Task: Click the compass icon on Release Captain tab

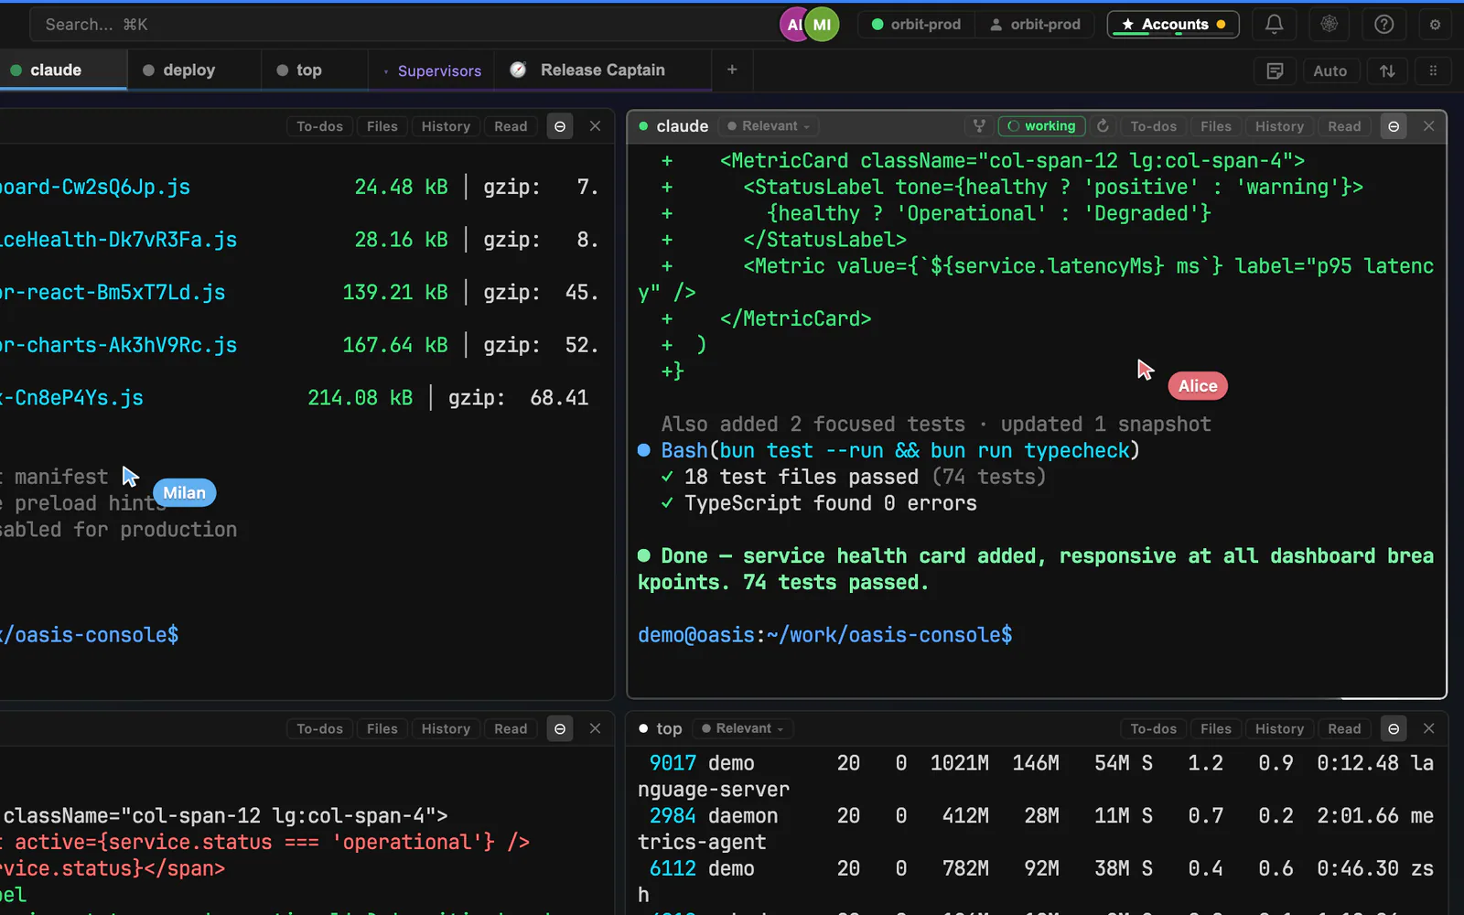Action: [518, 70]
